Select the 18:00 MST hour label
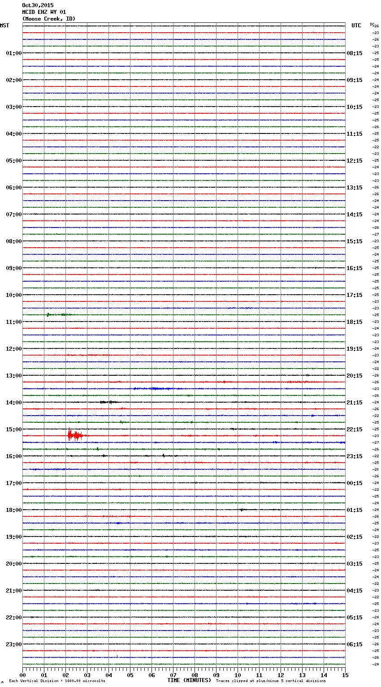This screenshot has height=687, width=381. [x=14, y=510]
